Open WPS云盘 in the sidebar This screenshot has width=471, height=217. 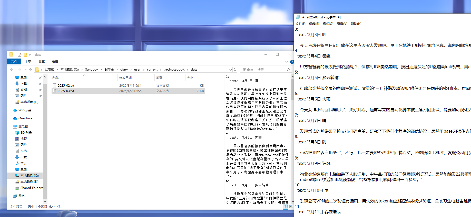[x=25, y=110]
